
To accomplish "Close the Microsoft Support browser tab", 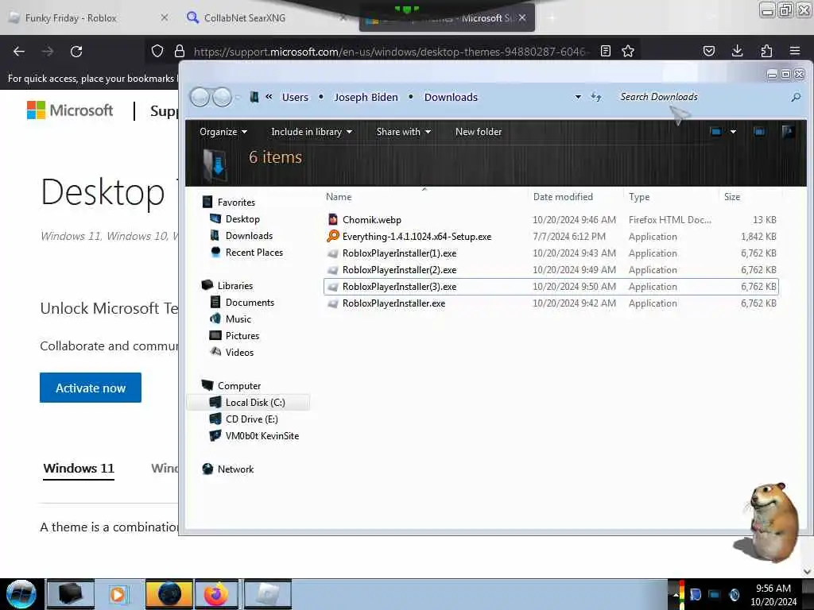I will (x=522, y=17).
